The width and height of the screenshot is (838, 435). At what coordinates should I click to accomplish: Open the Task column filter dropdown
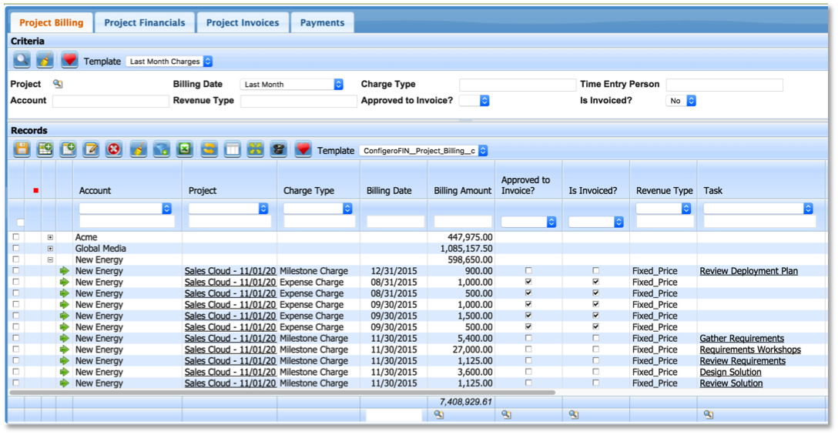pos(758,209)
